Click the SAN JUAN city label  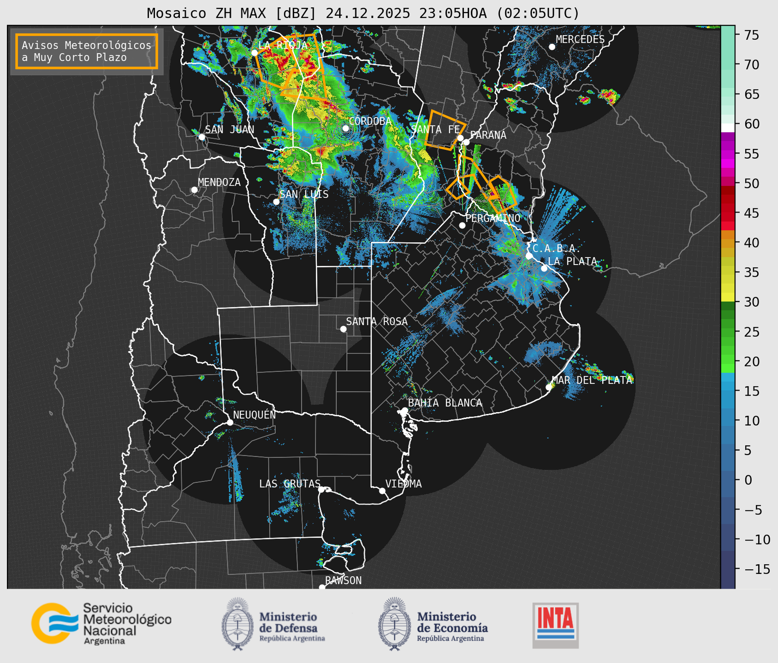pyautogui.click(x=230, y=130)
